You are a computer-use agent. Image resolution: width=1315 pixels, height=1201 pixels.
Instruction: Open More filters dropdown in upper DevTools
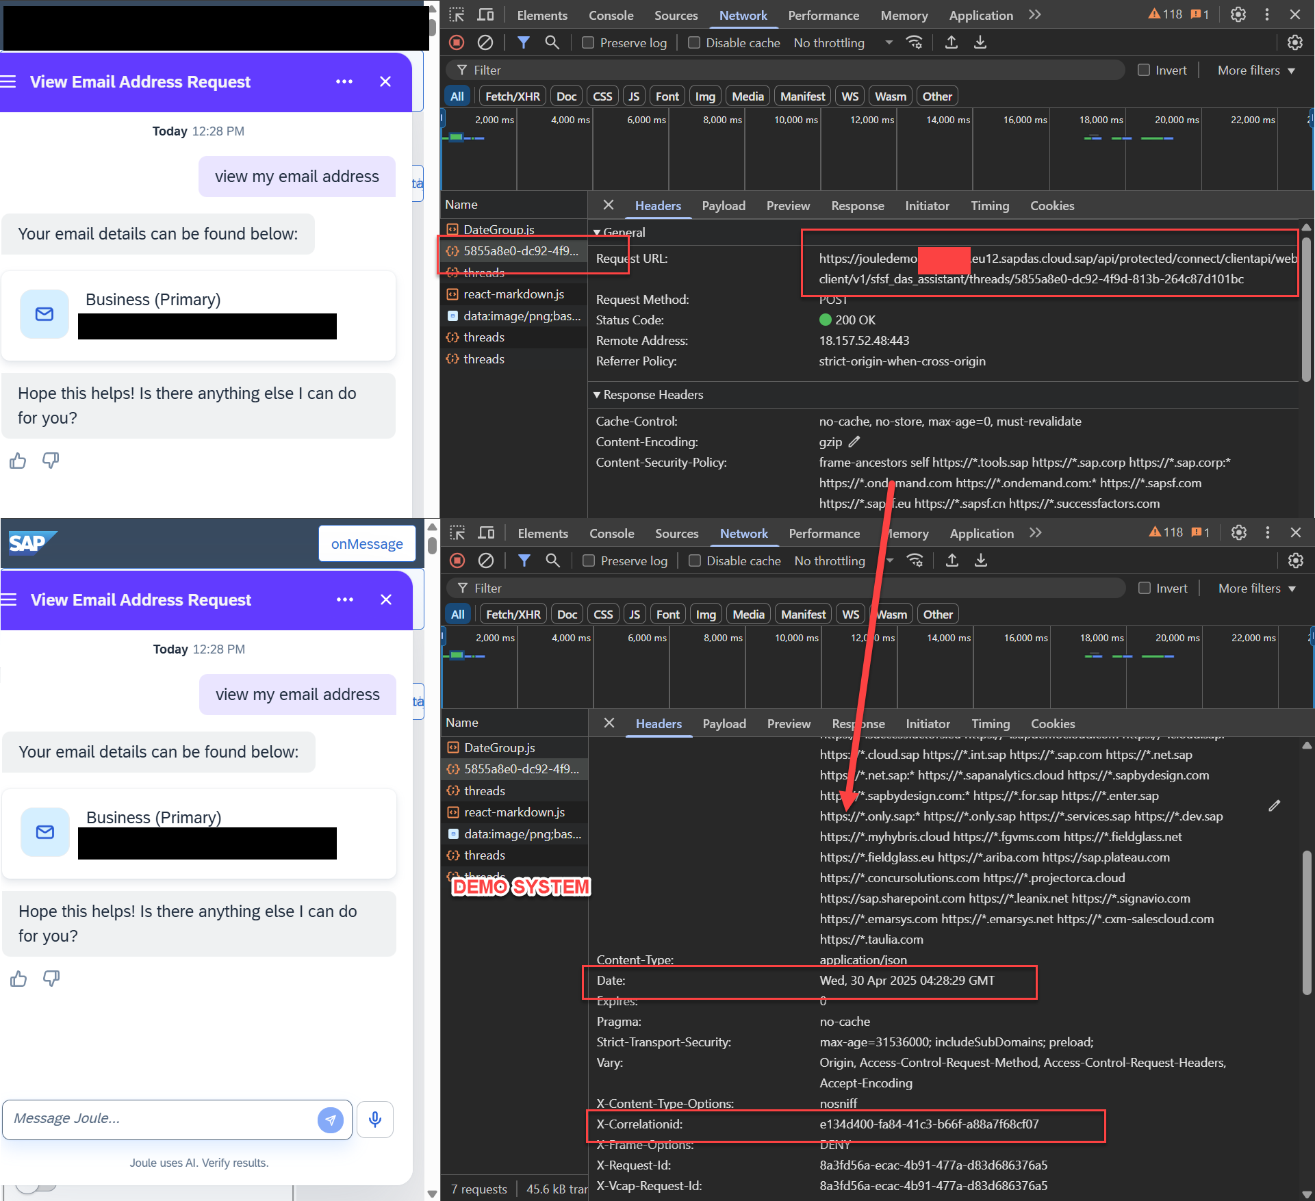[1256, 70]
